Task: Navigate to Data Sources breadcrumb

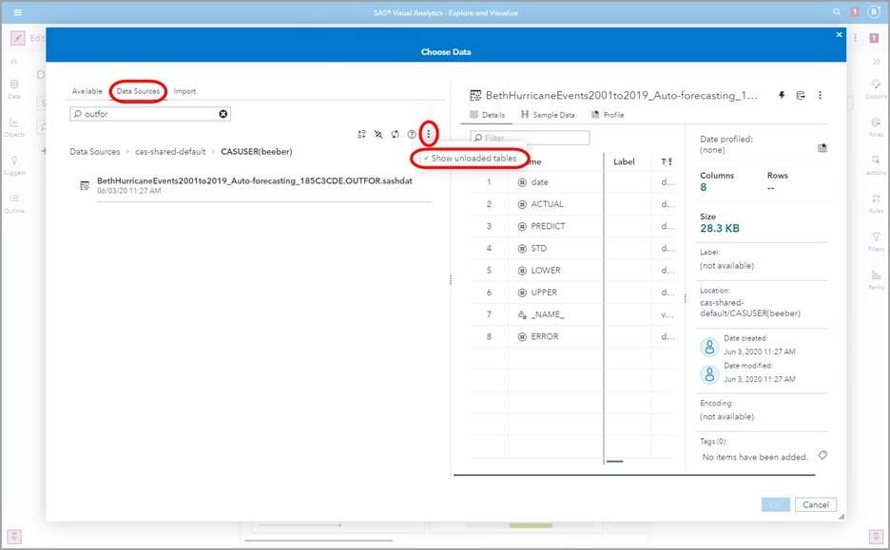Action: click(95, 151)
